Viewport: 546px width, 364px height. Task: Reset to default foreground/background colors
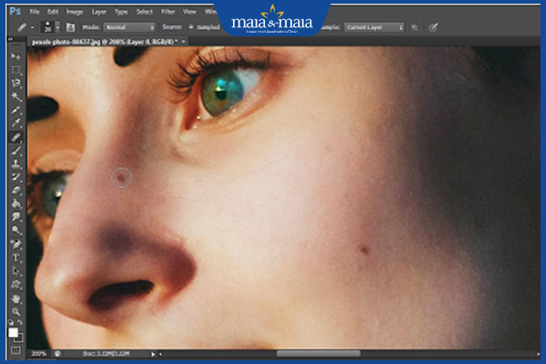pyautogui.click(x=11, y=322)
